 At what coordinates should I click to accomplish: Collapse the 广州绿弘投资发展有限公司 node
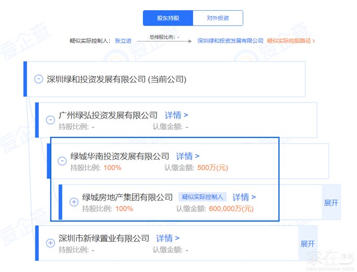(50, 120)
